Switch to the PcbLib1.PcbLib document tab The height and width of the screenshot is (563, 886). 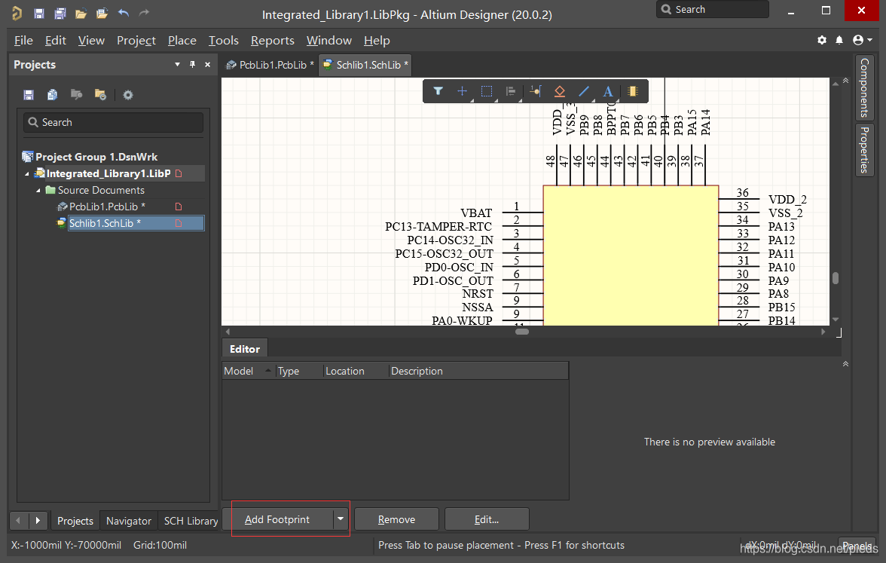[270, 65]
